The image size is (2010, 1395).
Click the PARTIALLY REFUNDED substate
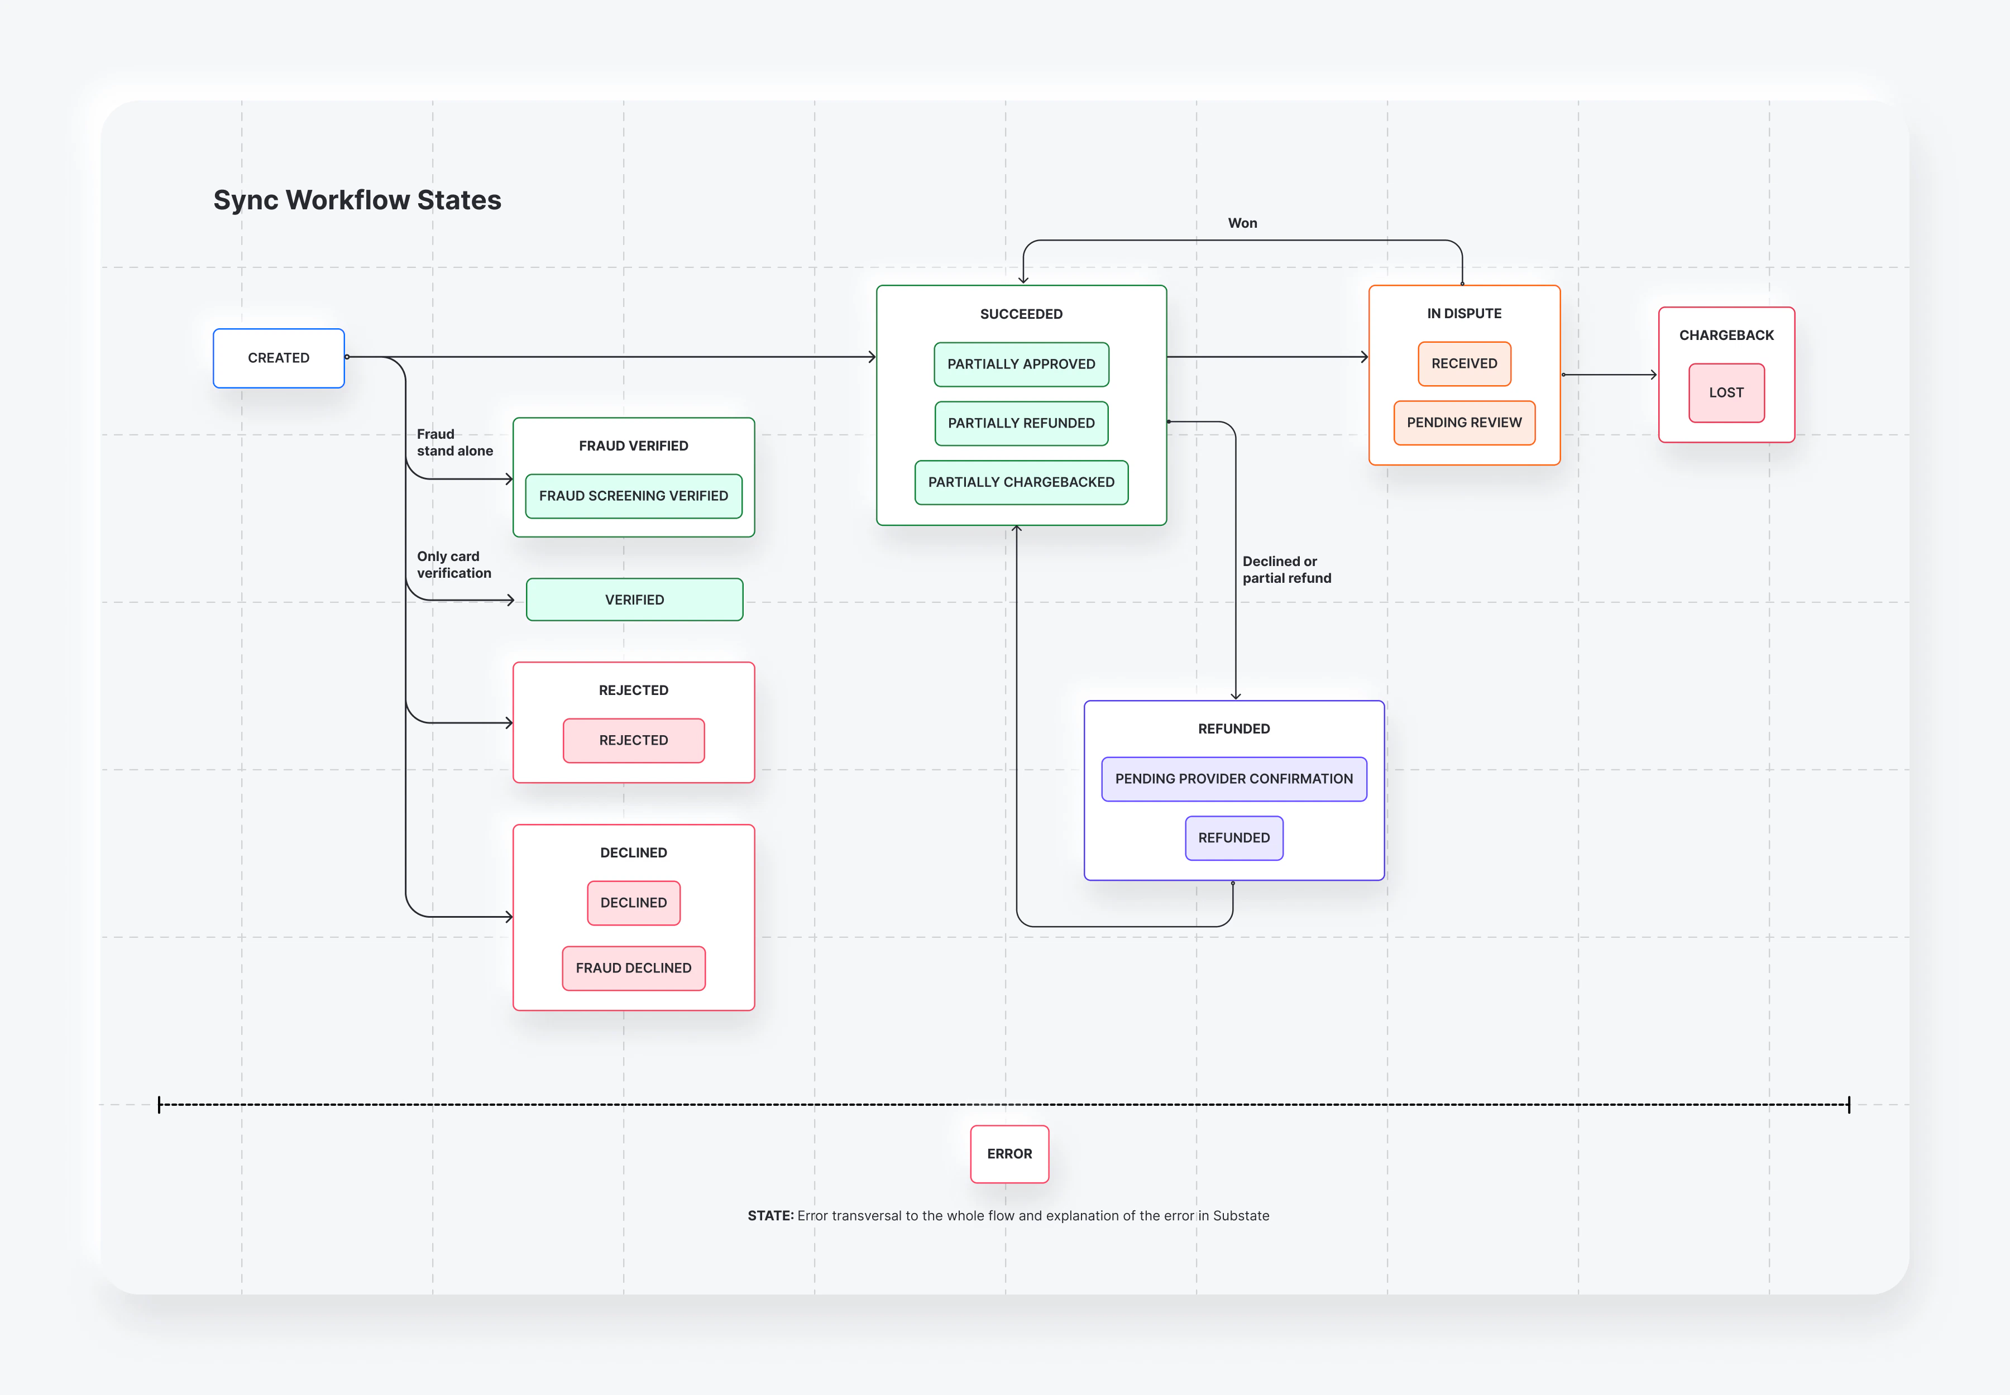[x=1020, y=423]
